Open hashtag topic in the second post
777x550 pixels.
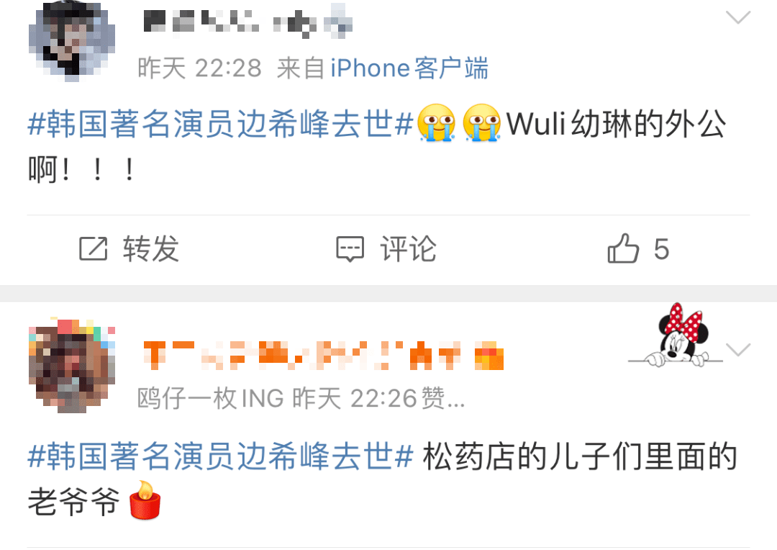(221, 456)
